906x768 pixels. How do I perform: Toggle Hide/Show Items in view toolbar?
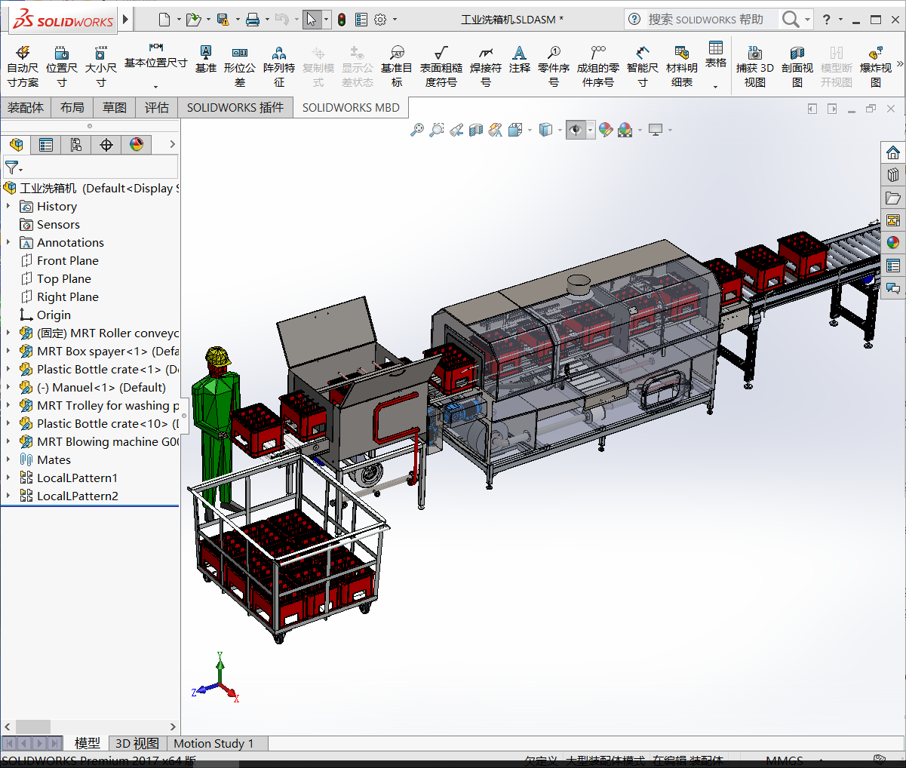(576, 130)
